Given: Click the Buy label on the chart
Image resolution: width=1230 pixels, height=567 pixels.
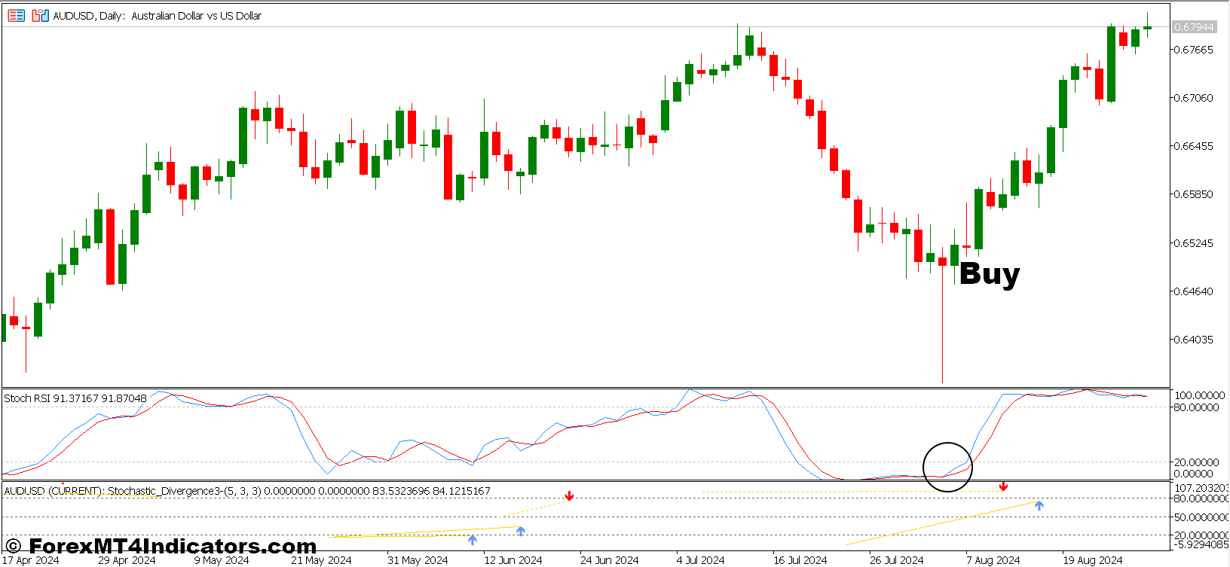Looking at the screenshot, I should (989, 273).
